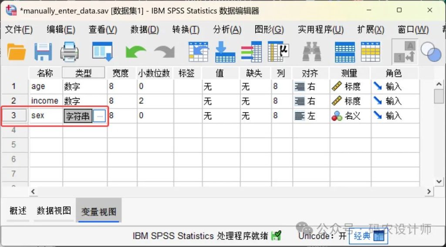This screenshot has height=247, width=446.
Task: Select the age variable name cell
Action: tap(45, 87)
